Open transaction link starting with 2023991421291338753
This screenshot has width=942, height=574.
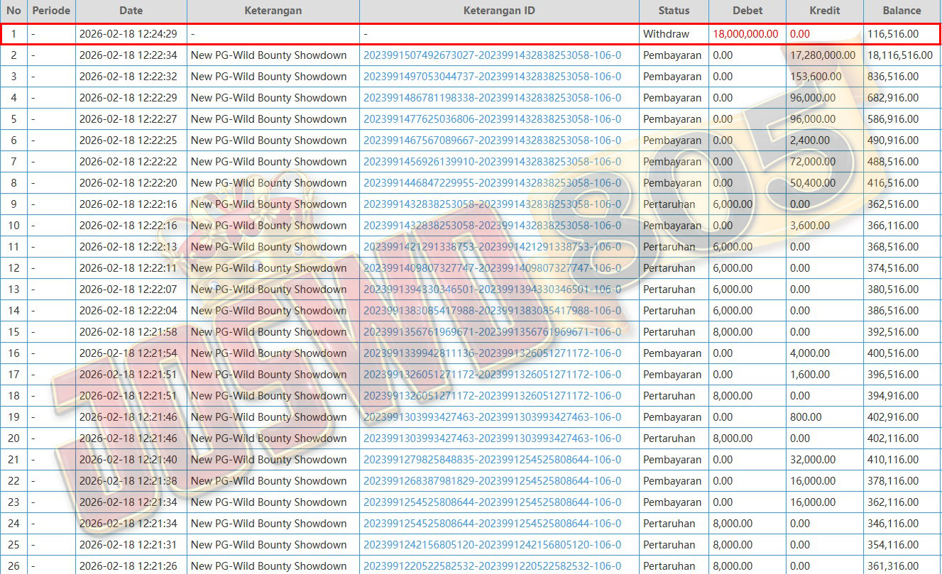point(492,247)
